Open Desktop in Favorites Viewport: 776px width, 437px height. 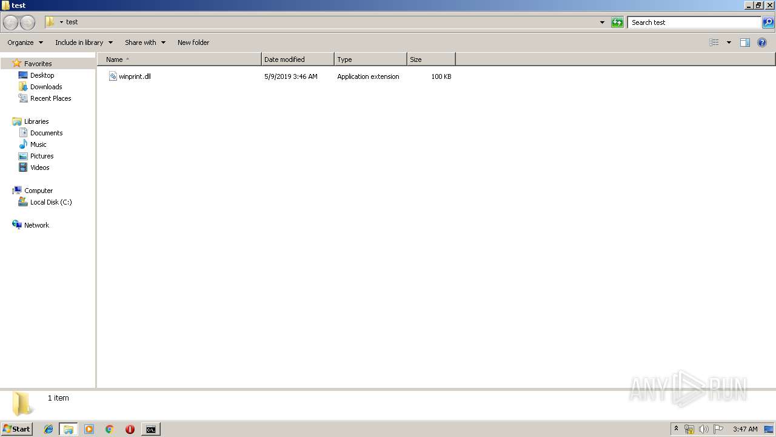[x=42, y=75]
